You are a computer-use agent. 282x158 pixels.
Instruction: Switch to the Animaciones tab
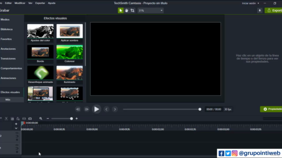point(8,78)
